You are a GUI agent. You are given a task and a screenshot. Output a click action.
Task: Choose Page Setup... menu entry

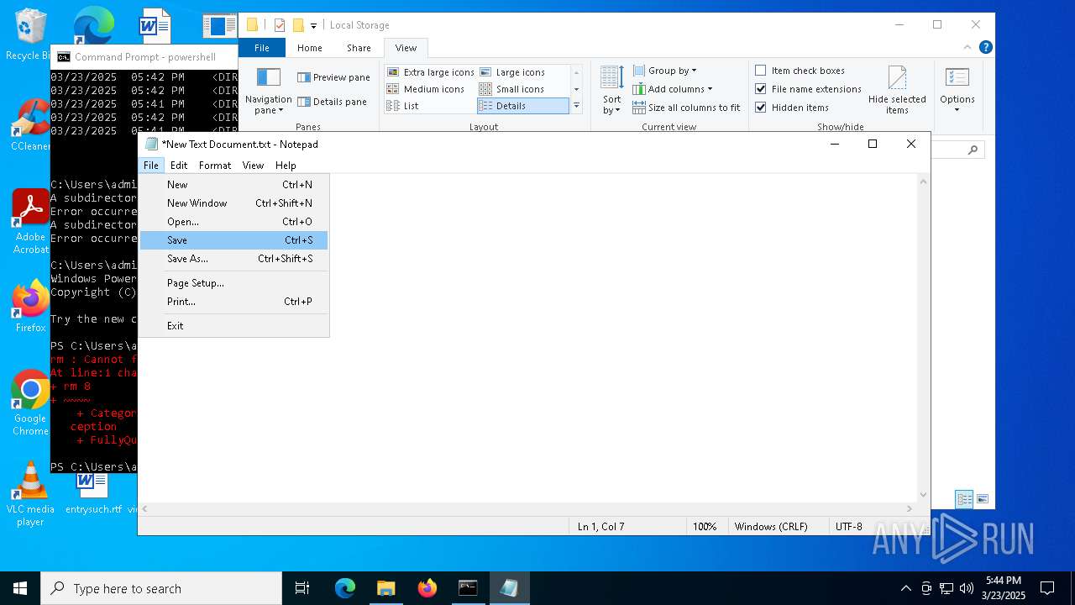[233, 283]
